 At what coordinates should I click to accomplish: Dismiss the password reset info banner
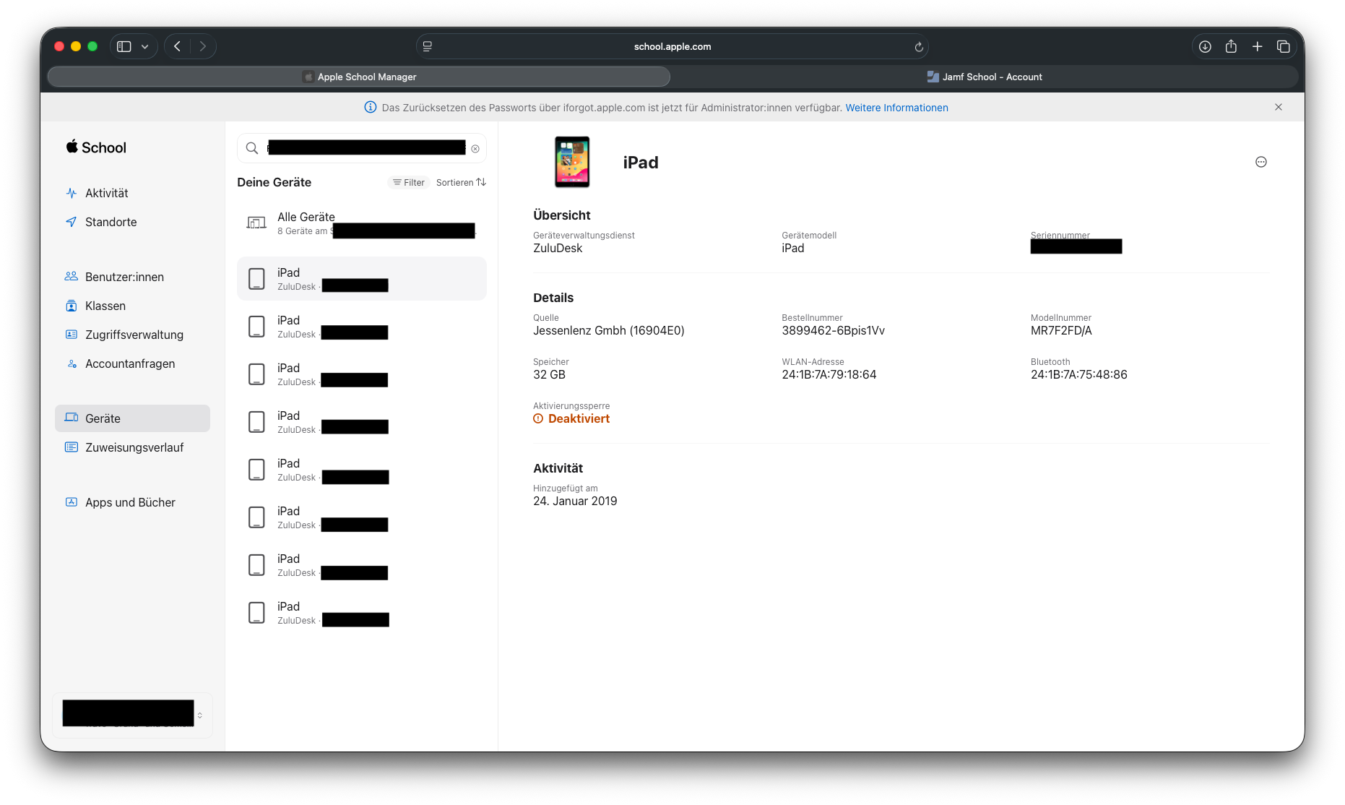click(1278, 107)
